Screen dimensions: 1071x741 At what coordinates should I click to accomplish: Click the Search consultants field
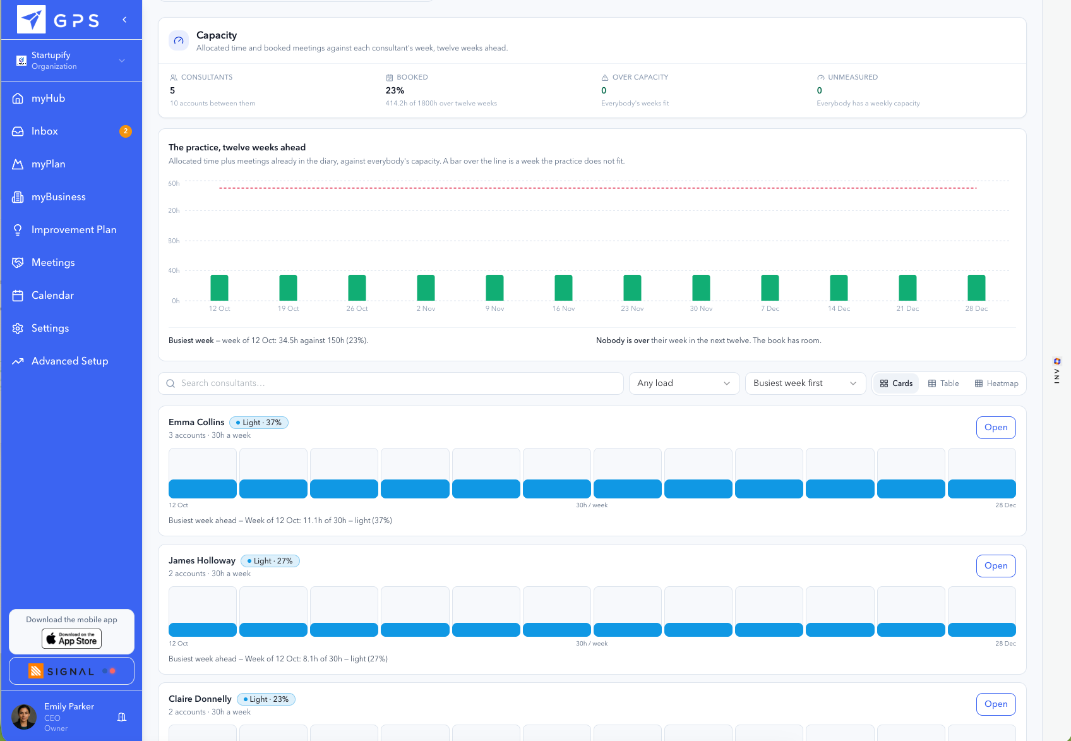[391, 383]
